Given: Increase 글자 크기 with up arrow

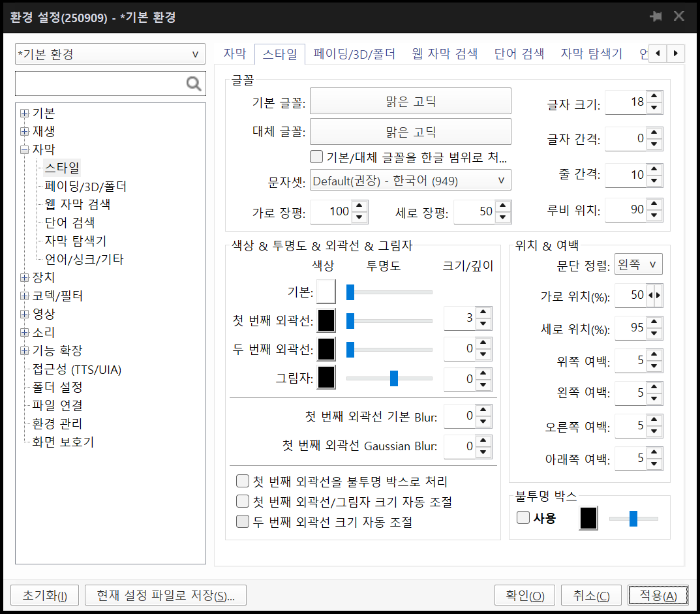Looking at the screenshot, I should [x=654, y=97].
